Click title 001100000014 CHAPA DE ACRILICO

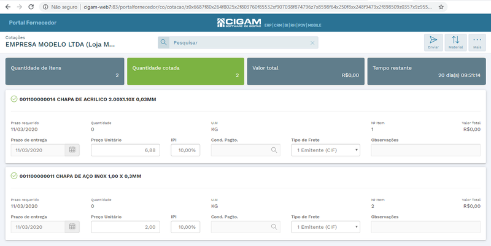[88, 99]
